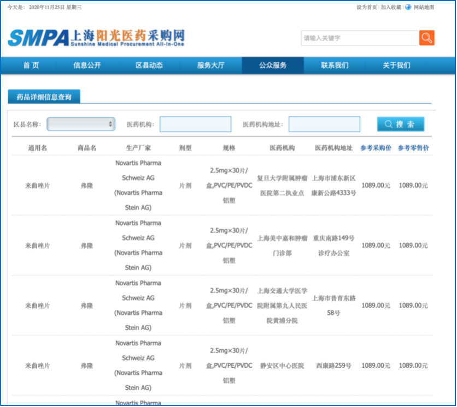This screenshot has height=407, width=457.
Task: Click 上海美中嘉和肿瘤门诊部 cell
Action: click(282, 246)
